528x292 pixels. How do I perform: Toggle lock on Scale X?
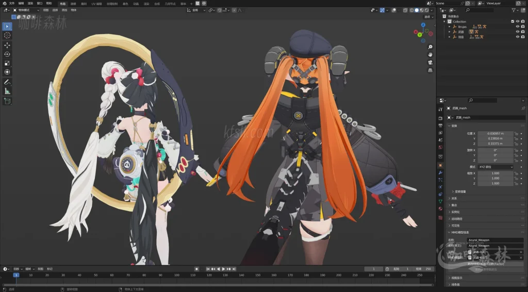coord(516,173)
